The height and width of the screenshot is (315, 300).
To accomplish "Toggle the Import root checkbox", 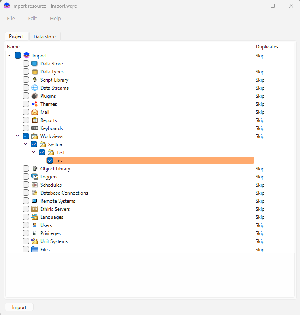I will [x=18, y=55].
